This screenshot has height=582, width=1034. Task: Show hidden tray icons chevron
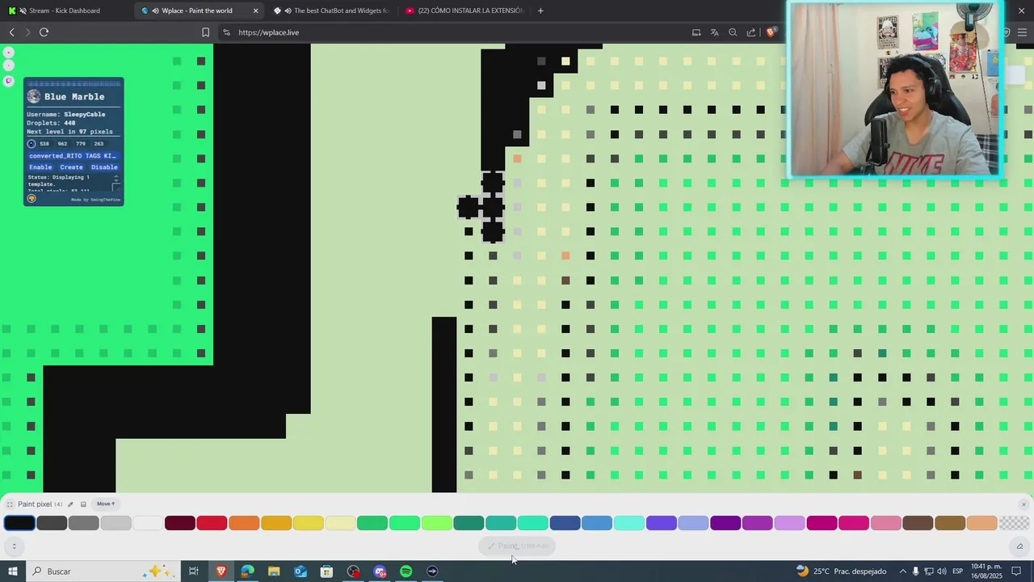(902, 571)
